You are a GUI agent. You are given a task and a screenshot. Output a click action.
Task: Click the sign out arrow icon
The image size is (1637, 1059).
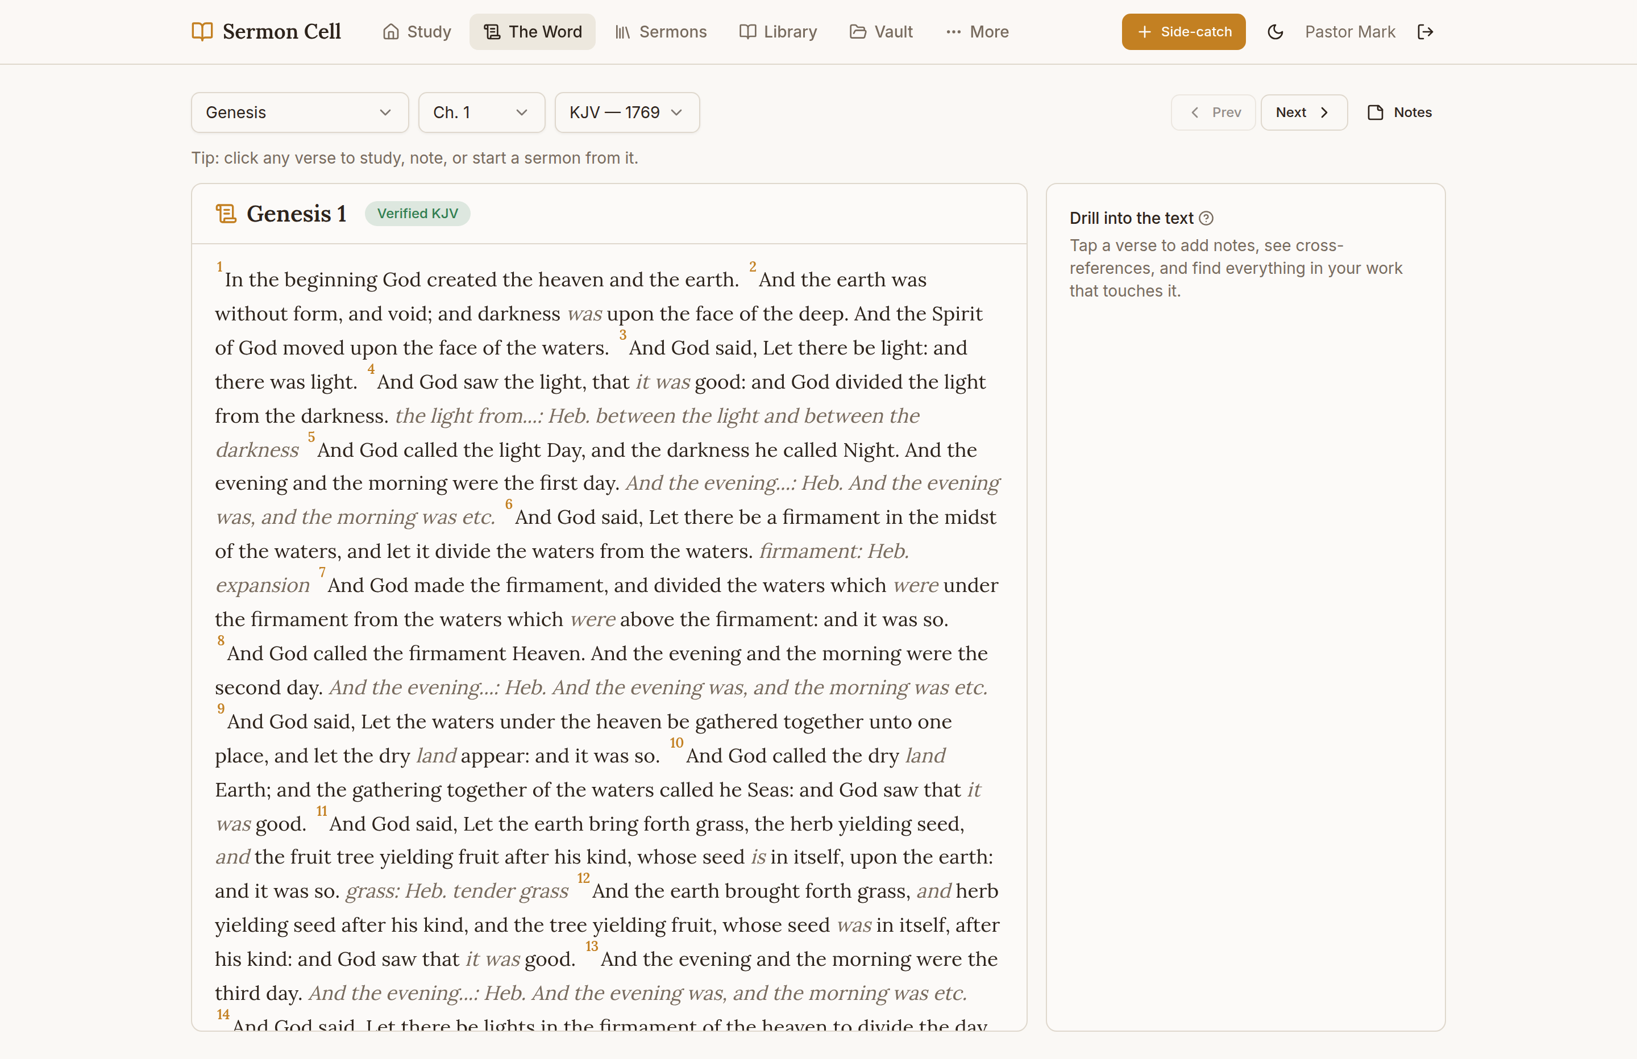click(x=1425, y=32)
